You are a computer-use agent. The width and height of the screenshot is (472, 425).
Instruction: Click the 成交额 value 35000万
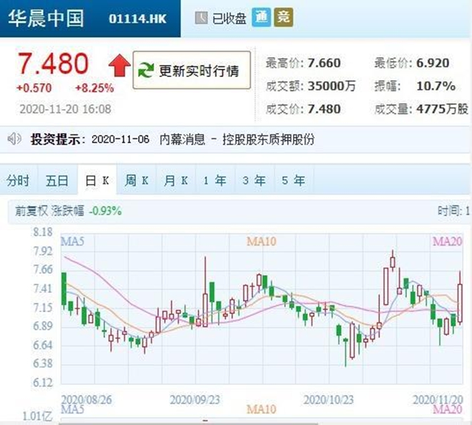click(332, 86)
